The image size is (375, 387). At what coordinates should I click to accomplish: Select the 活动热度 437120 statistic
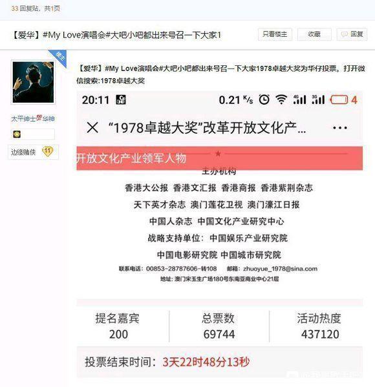pyautogui.click(x=319, y=326)
